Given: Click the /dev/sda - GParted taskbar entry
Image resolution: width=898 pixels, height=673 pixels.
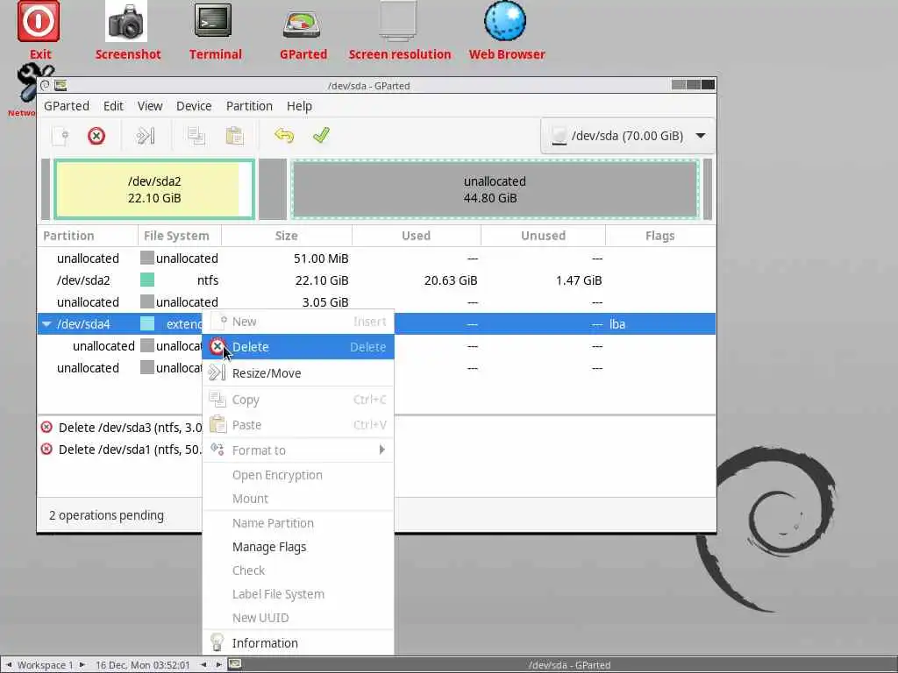Looking at the screenshot, I should coord(568,665).
